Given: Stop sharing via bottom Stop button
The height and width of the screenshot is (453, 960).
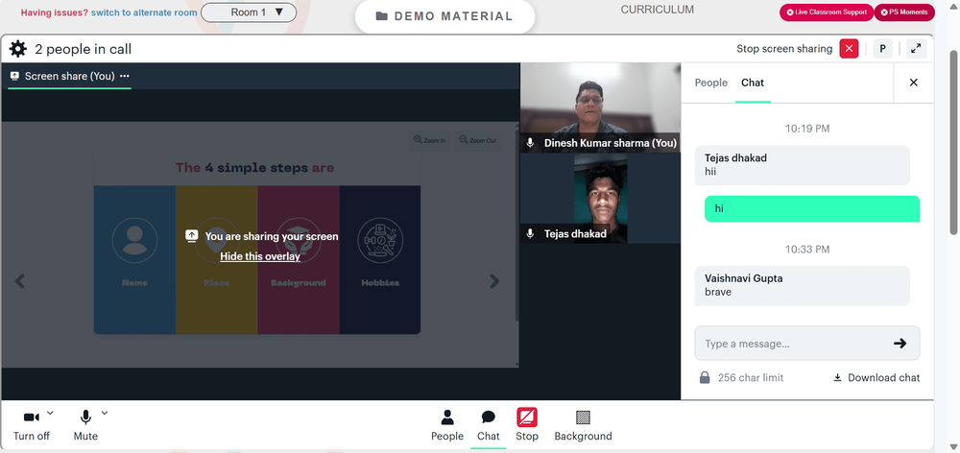Looking at the screenshot, I should (x=526, y=425).
